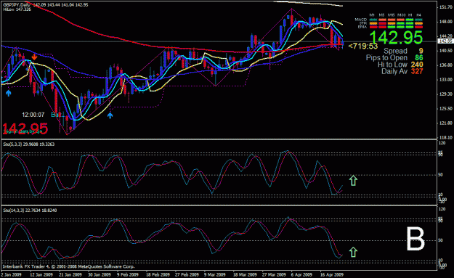454x278 pixels.
Task: Click the 9 Feb 2009 date label
Action: (x=128, y=274)
